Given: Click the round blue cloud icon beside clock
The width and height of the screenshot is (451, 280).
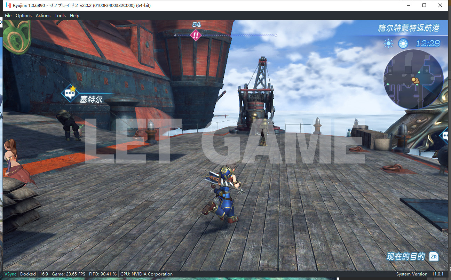Looking at the screenshot, I should pos(403,43).
